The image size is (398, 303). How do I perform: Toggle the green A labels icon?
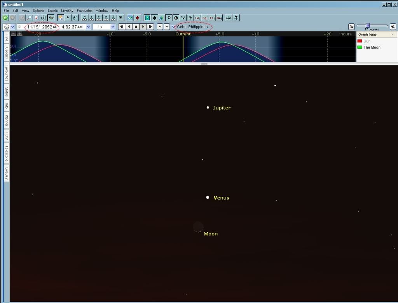(161, 18)
